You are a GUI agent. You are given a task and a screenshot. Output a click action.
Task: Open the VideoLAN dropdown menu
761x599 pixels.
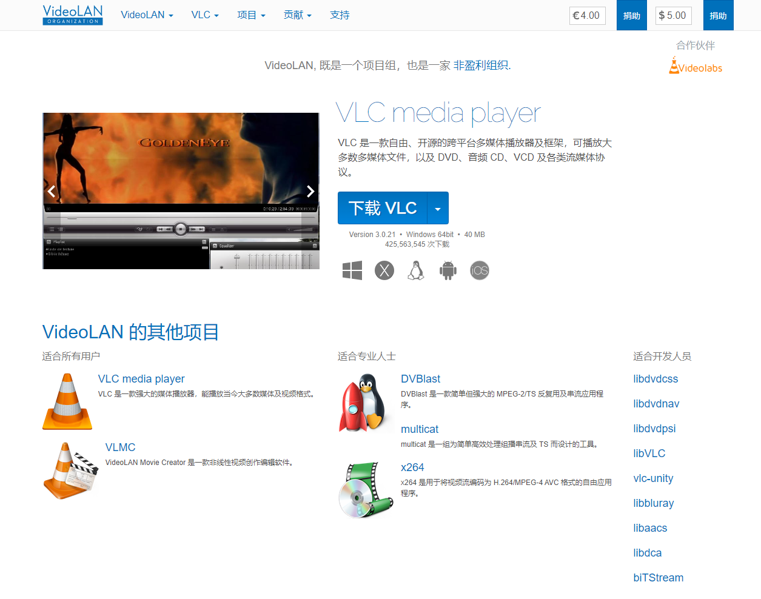[147, 15]
